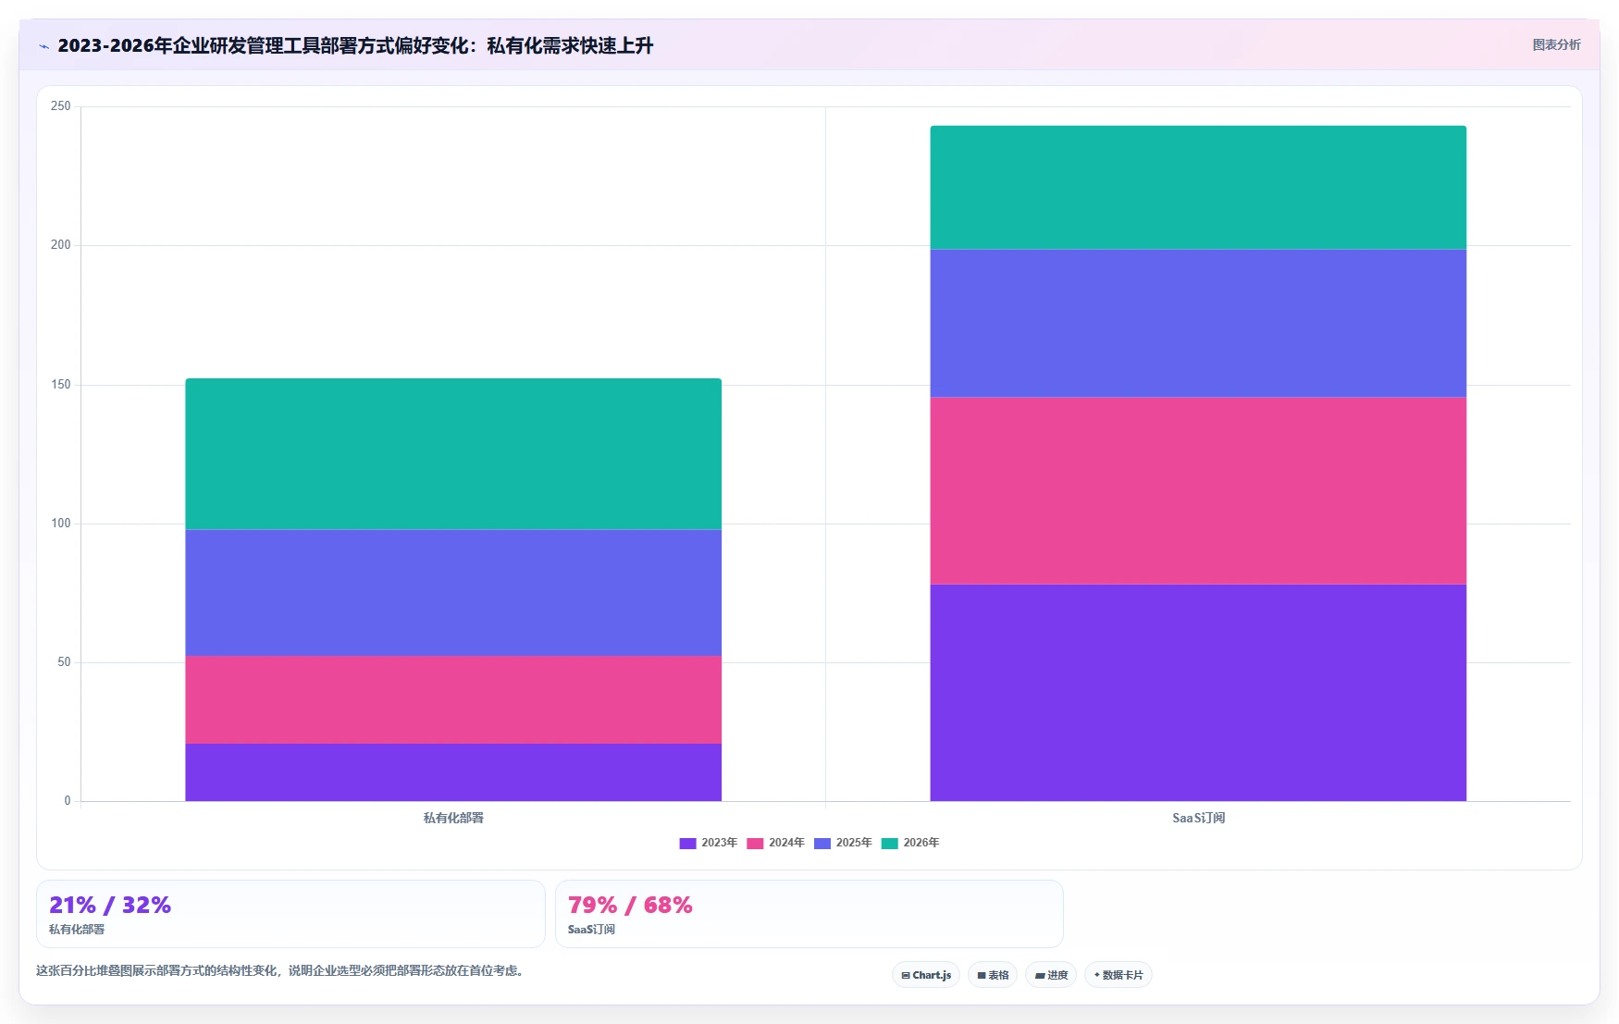Click the 2026 teal segment of SaaS订阅 bar
Image resolution: width=1619 pixels, height=1024 pixels.
pyautogui.click(x=1198, y=188)
